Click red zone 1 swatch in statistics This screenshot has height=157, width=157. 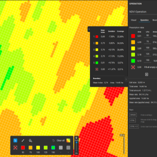click(x=97, y=37)
